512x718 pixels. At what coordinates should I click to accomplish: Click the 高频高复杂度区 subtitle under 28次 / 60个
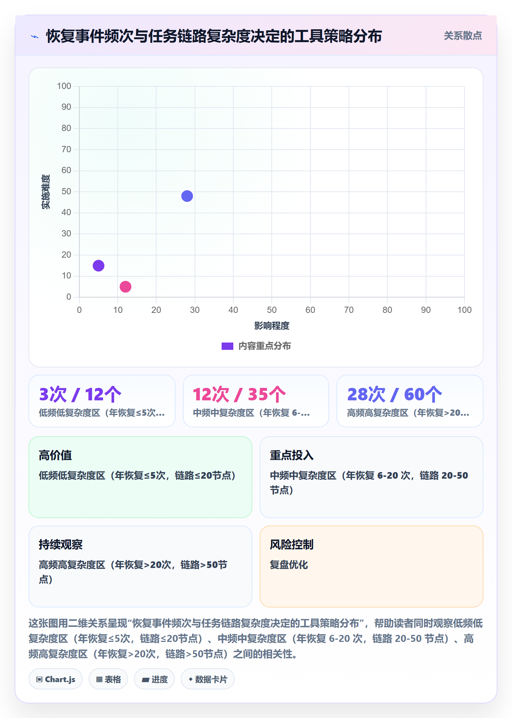coord(408,413)
